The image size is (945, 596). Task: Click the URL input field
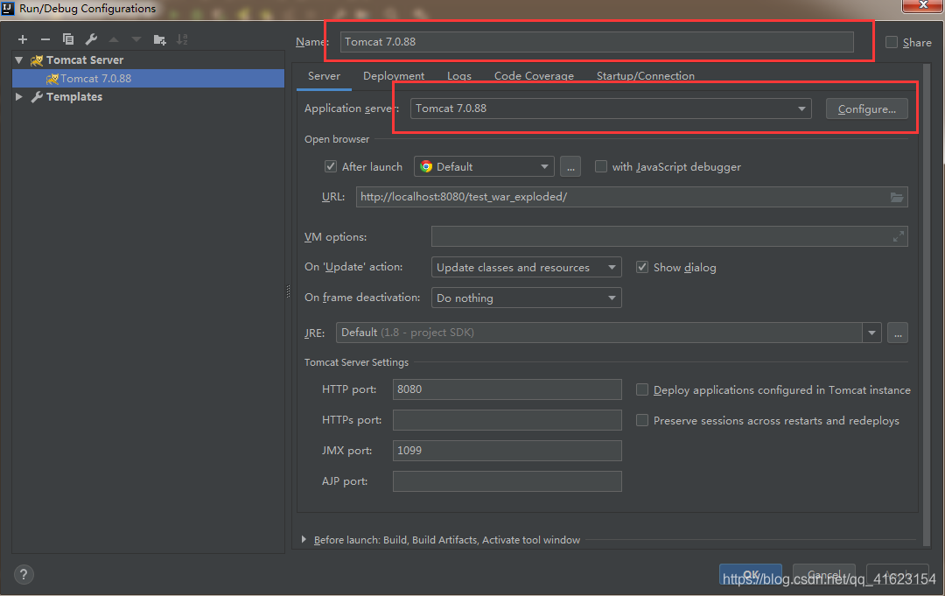632,197
